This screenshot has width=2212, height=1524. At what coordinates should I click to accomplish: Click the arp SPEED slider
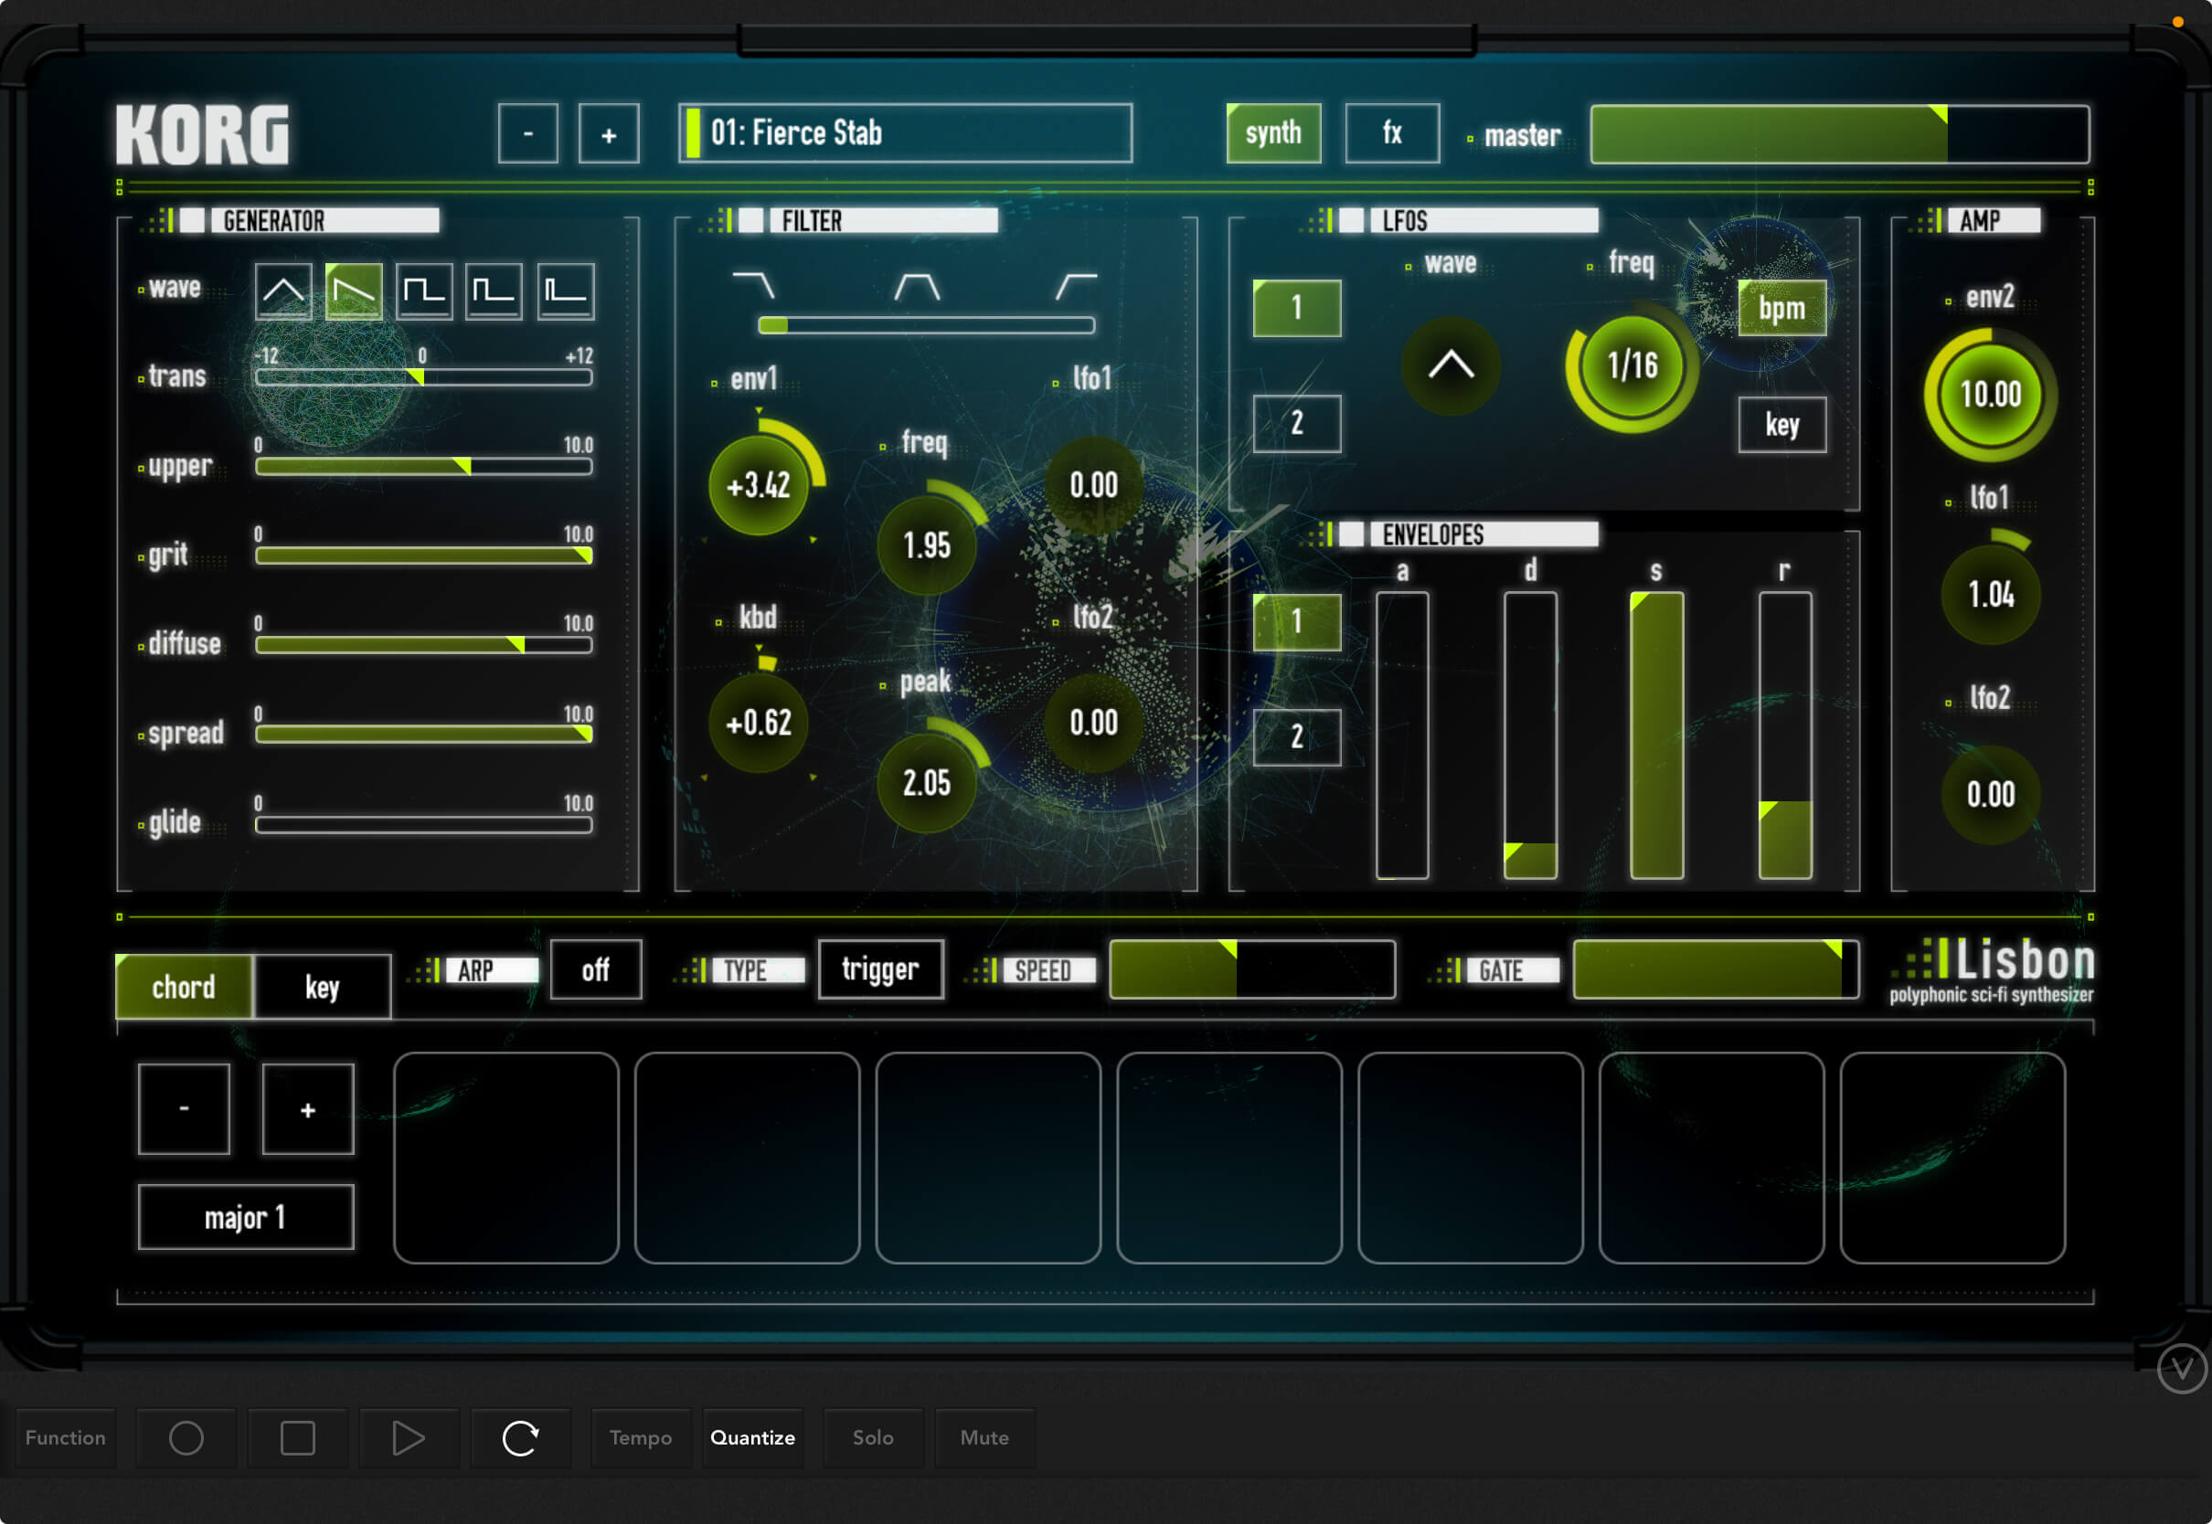pyautogui.click(x=1252, y=970)
